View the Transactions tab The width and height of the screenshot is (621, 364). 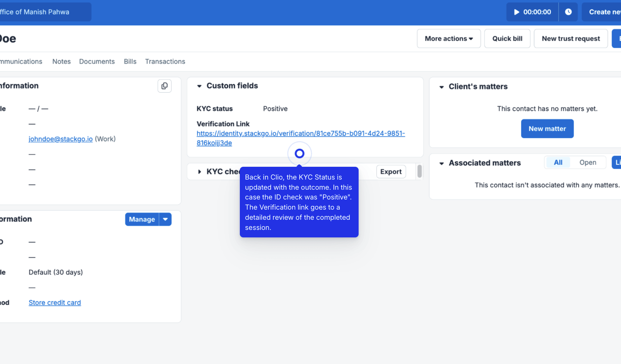165,62
